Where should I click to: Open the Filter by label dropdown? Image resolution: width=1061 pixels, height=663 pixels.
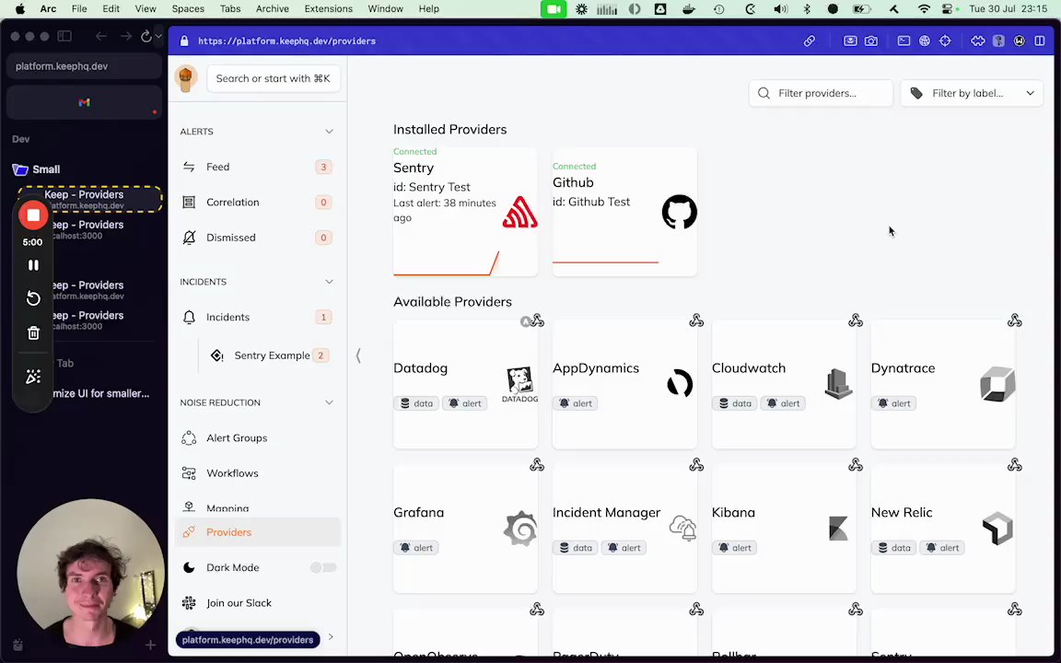tap(972, 93)
